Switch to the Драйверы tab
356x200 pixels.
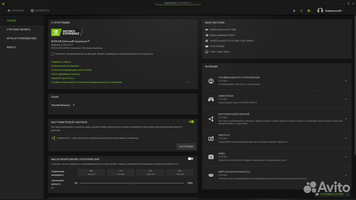pos(40,10)
